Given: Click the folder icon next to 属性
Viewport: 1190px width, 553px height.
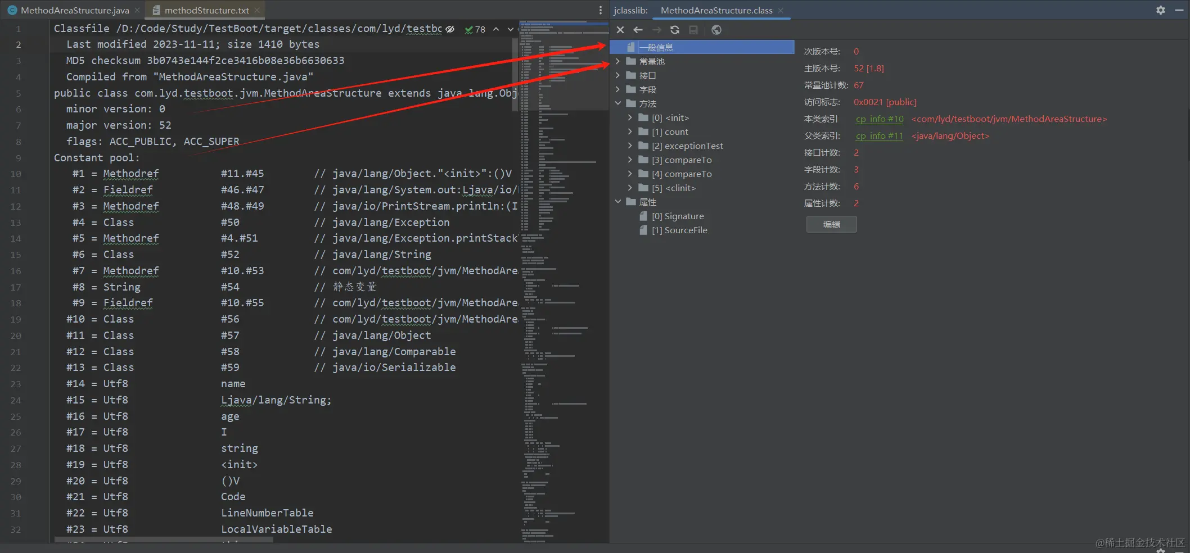Looking at the screenshot, I should [x=631, y=202].
